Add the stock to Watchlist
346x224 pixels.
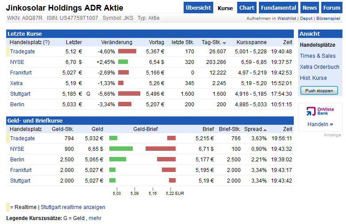coord(271,19)
